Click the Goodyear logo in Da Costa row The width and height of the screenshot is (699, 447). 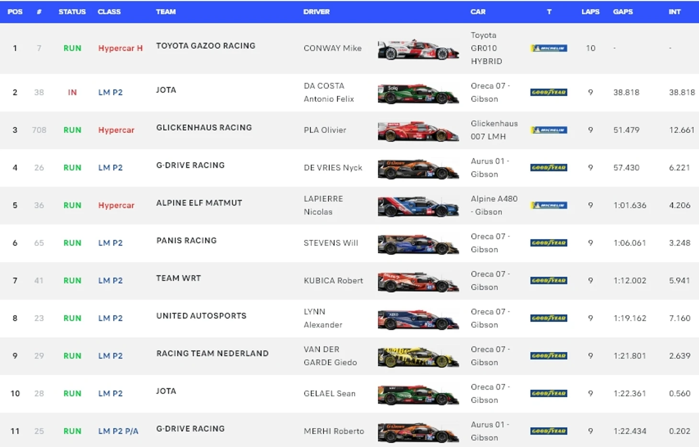click(549, 92)
